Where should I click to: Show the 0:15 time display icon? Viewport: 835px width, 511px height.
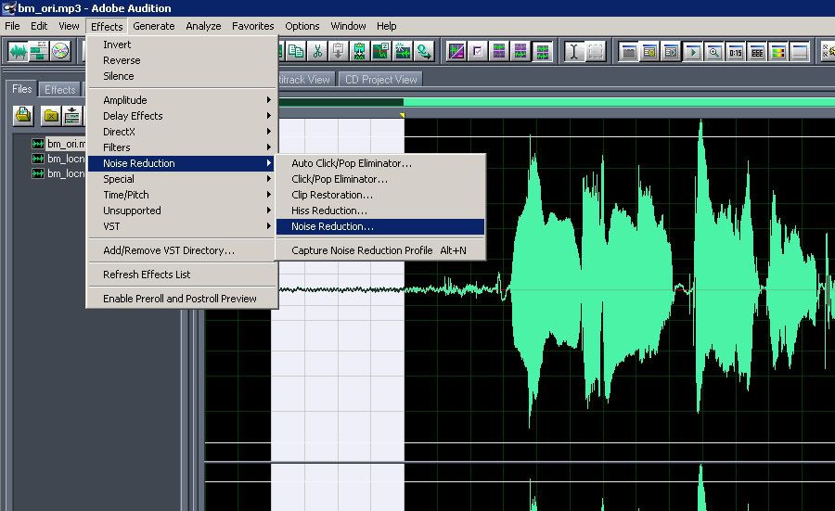(x=736, y=52)
